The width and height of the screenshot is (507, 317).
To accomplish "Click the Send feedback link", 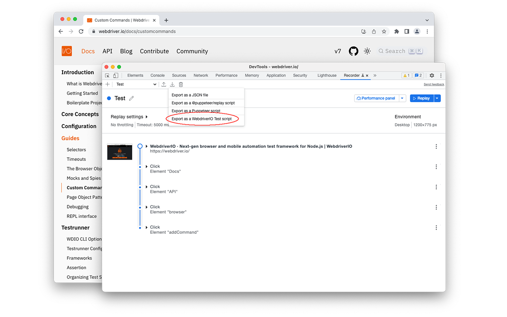I will pos(434,84).
